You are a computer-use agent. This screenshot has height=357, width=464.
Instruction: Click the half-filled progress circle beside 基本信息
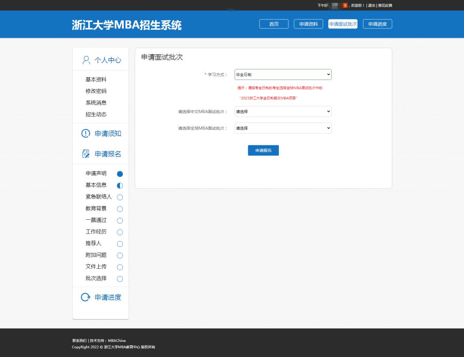coord(119,185)
